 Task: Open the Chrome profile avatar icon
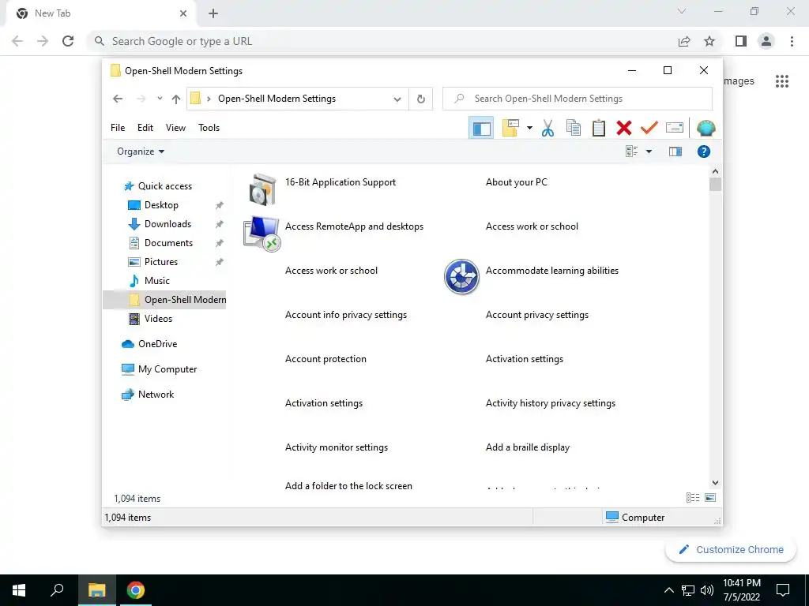click(x=766, y=41)
